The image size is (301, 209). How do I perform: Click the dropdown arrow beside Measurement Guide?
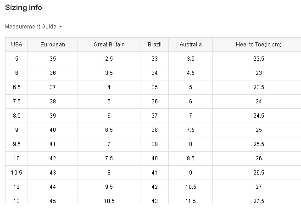[x=61, y=27]
